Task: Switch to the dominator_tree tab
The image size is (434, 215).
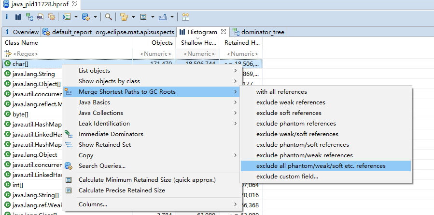Action: (x=259, y=32)
